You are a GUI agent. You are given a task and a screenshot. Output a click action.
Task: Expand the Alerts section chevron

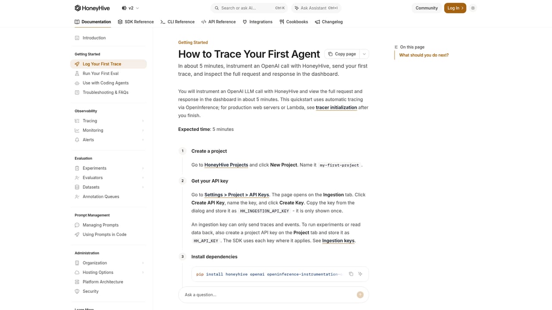tap(143, 140)
